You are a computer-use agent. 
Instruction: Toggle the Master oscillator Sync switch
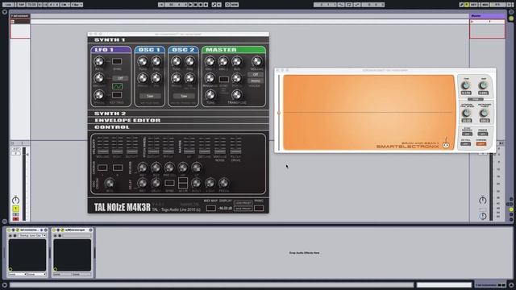coord(224,79)
